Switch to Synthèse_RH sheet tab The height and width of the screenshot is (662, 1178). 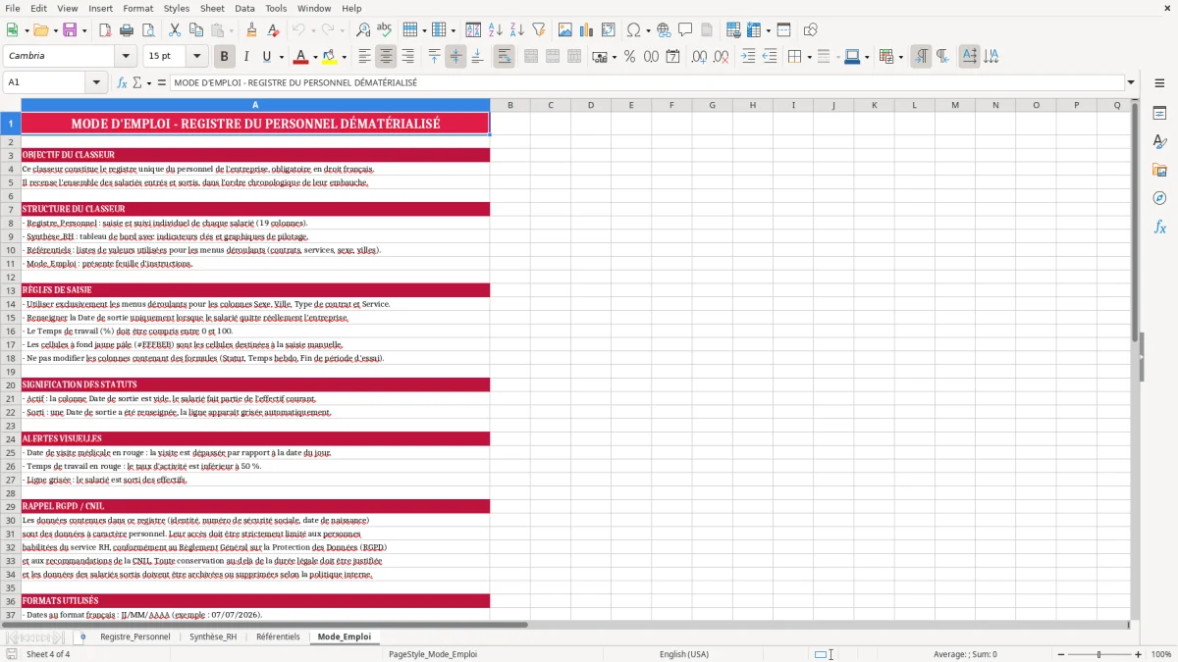213,637
